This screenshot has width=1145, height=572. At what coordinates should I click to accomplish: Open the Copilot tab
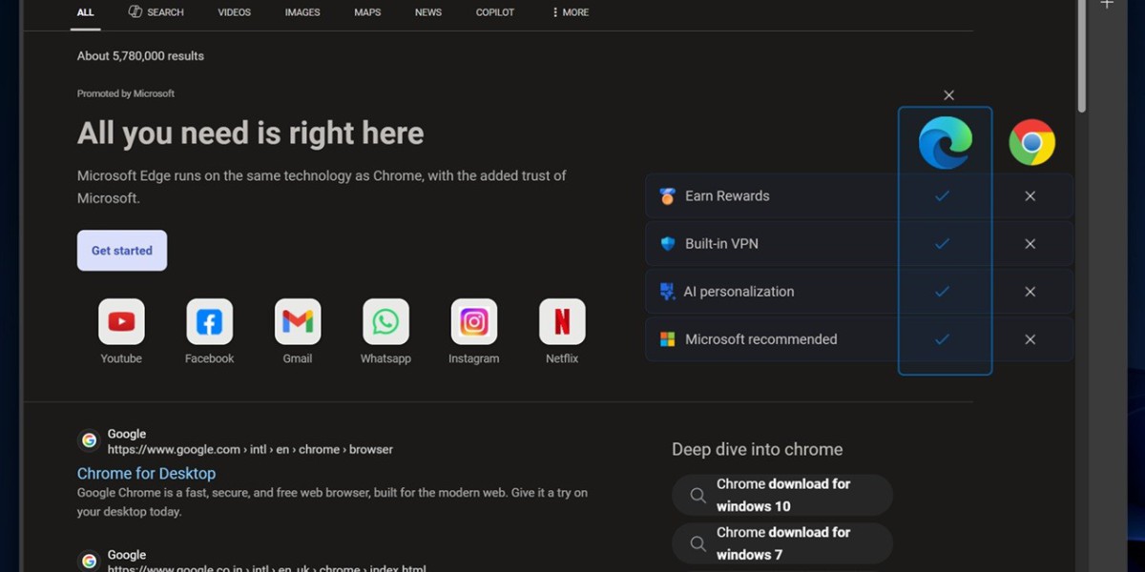pyautogui.click(x=494, y=12)
